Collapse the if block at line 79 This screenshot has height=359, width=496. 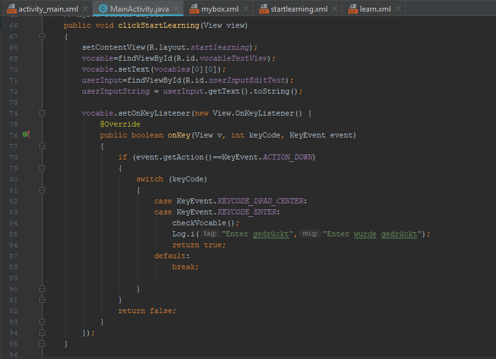42,168
